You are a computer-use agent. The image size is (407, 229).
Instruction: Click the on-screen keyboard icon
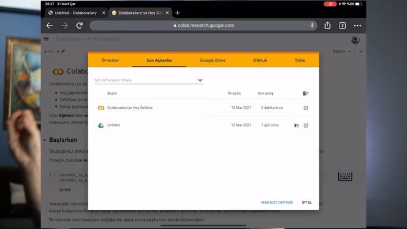point(345,177)
